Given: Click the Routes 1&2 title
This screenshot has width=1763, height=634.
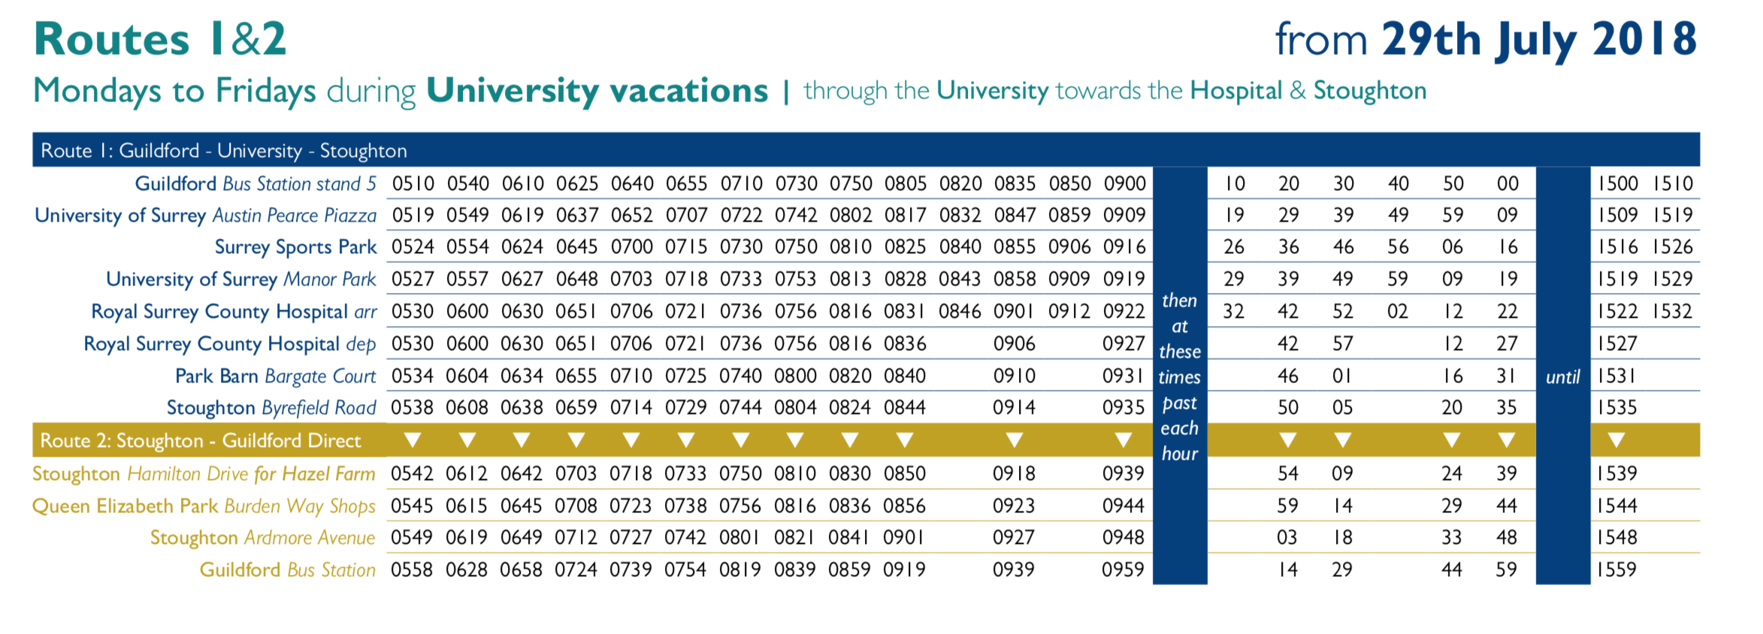Looking at the screenshot, I should pyautogui.click(x=160, y=39).
